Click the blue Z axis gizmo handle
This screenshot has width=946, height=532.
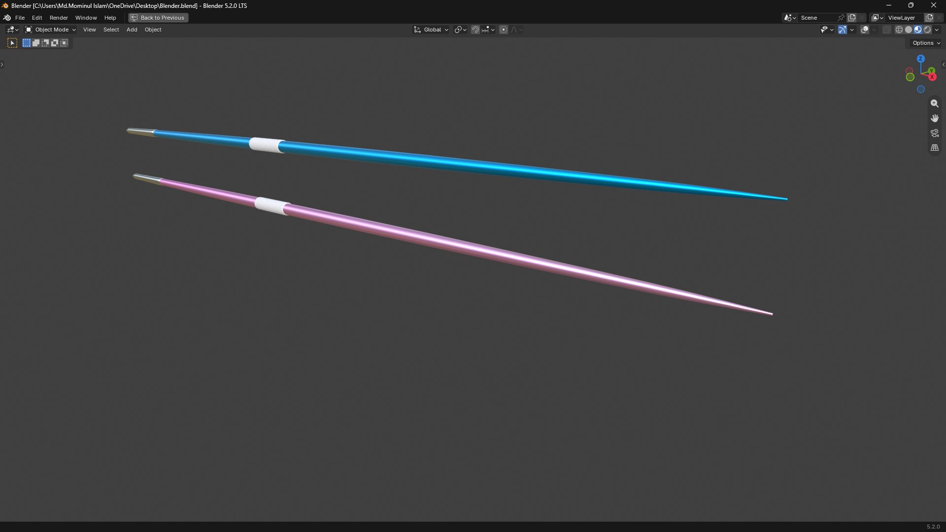pyautogui.click(x=920, y=59)
